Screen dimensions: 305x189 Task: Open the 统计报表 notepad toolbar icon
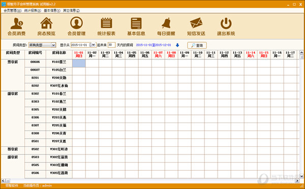pyautogui.click(x=106, y=26)
